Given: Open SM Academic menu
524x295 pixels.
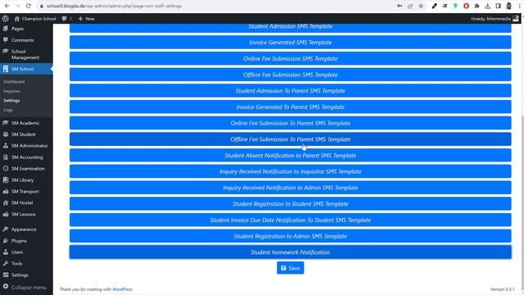Looking at the screenshot, I should (26, 123).
